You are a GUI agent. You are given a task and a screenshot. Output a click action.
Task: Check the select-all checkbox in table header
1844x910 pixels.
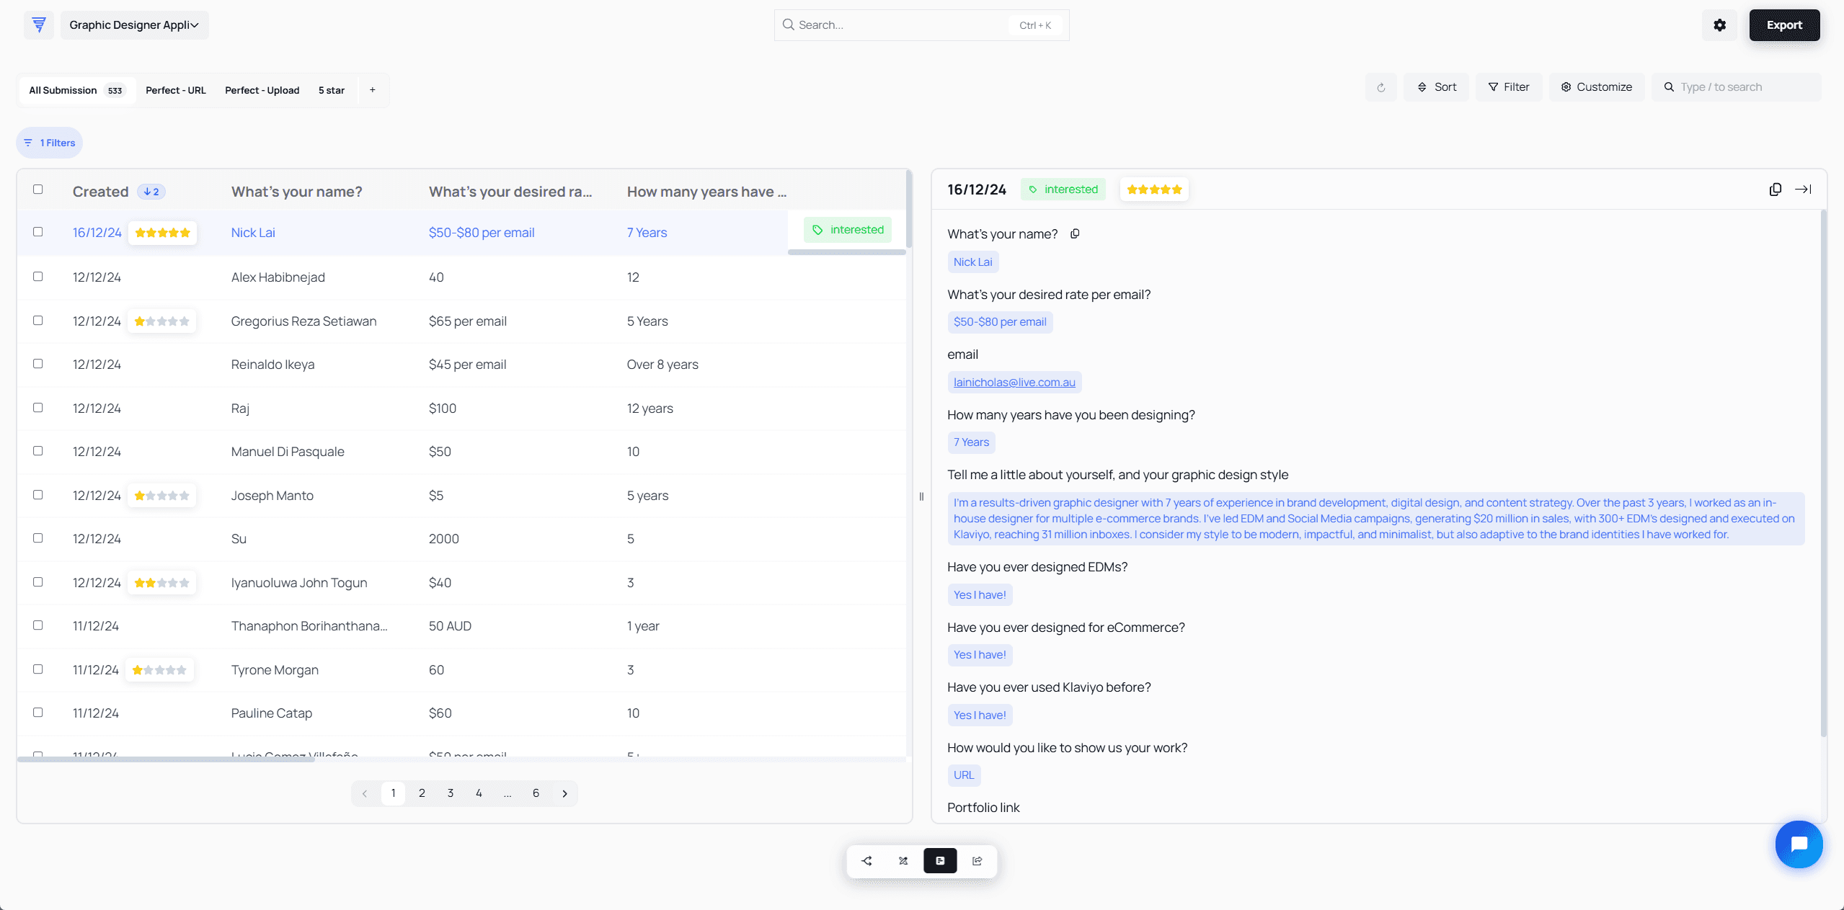tap(38, 189)
